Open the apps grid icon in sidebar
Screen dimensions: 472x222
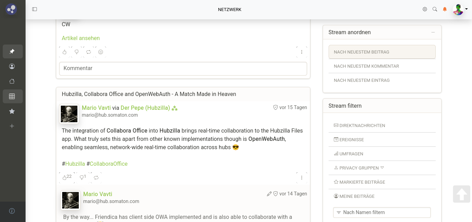point(12,96)
